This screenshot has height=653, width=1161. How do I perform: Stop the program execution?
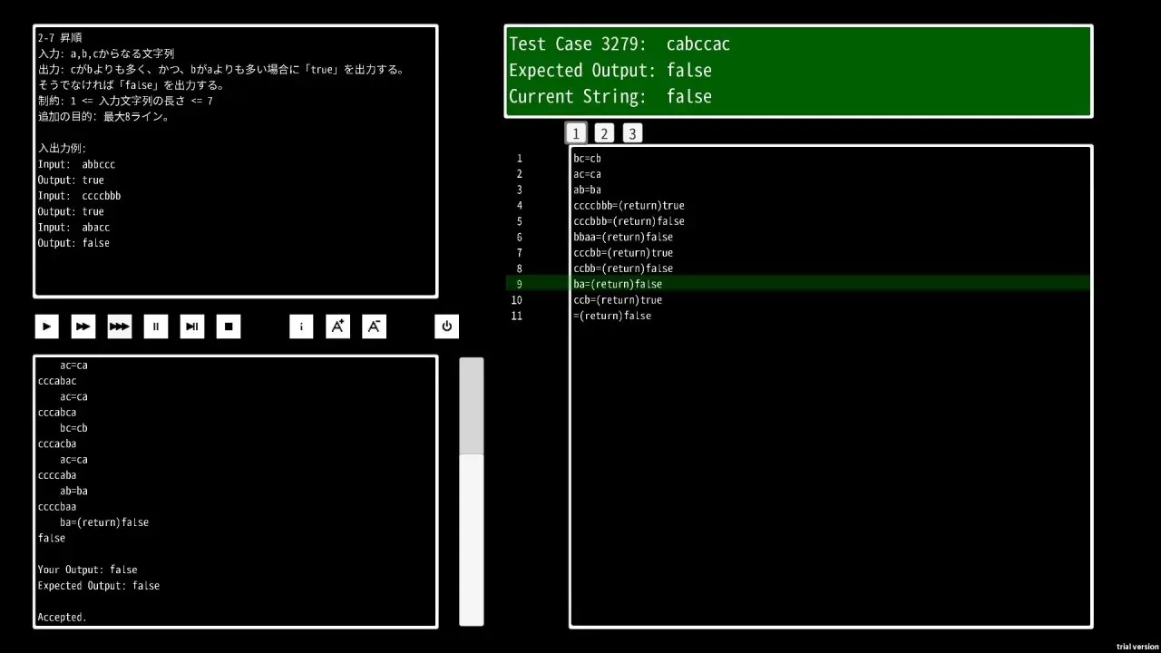[228, 326]
